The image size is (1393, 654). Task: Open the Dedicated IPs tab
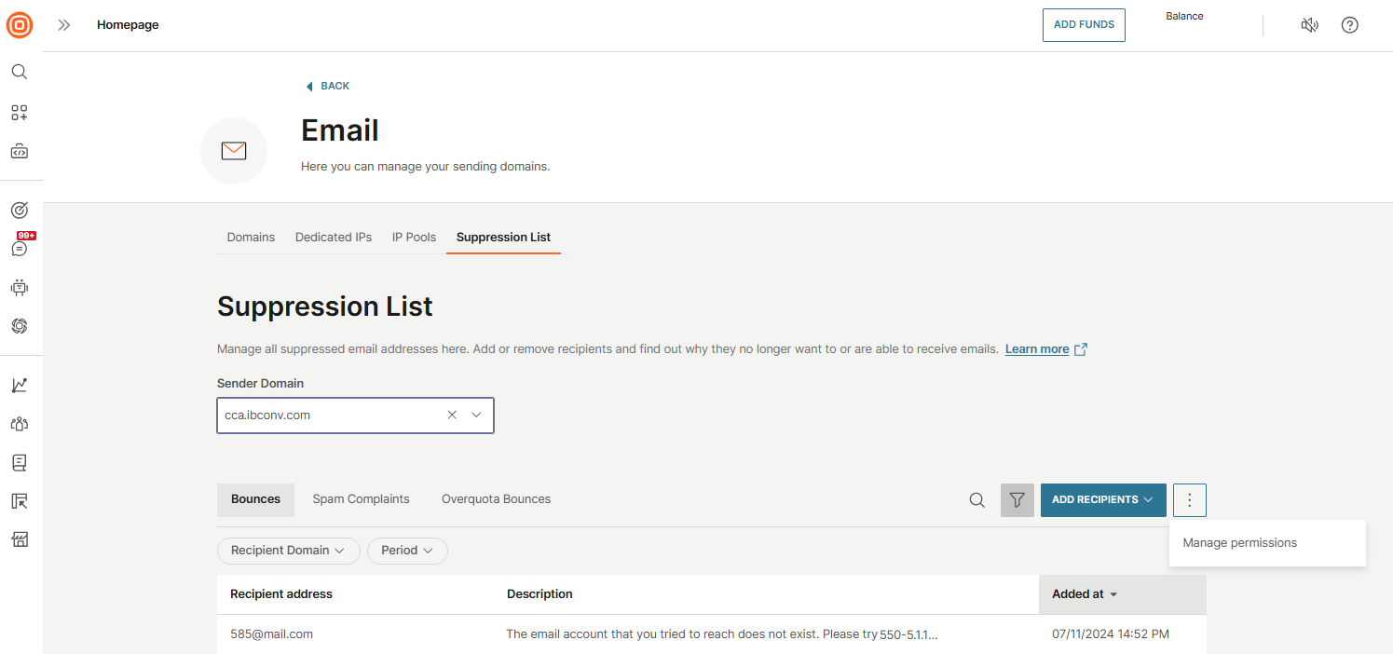pyautogui.click(x=333, y=237)
